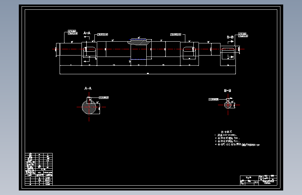This screenshot has height=195, width=302.
Task: Select the B-B hatched circular cross-section
Action: [x=228, y=105]
